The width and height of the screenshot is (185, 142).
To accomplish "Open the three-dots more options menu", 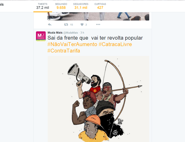I will pyautogui.click(x=98, y=24).
